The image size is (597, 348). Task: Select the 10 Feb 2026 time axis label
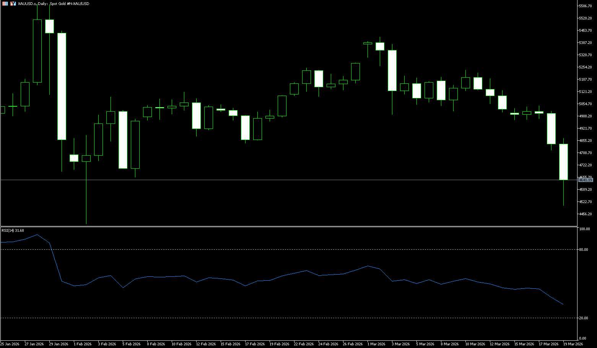[x=181, y=344]
